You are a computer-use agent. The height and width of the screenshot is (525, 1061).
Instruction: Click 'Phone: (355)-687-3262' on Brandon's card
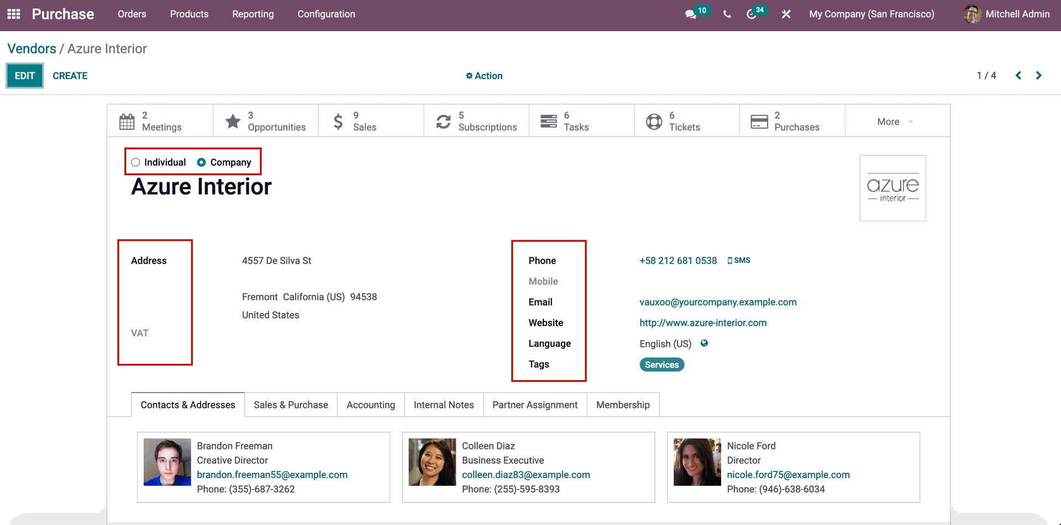pos(246,489)
